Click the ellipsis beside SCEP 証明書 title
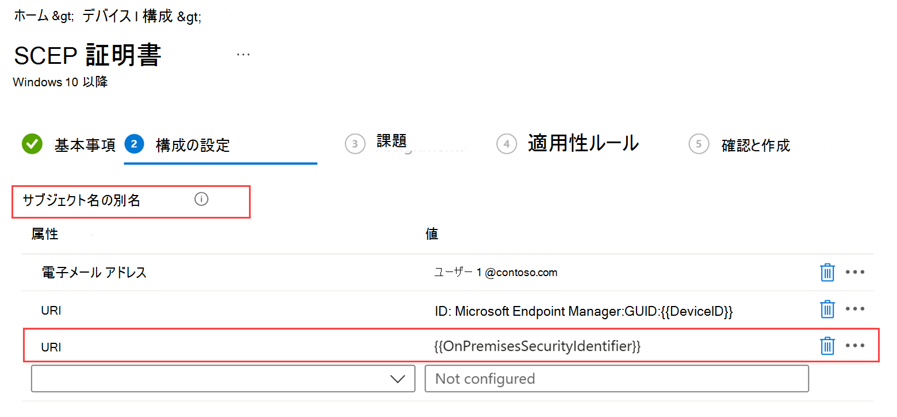Image resolution: width=897 pixels, height=417 pixels. coord(243,55)
